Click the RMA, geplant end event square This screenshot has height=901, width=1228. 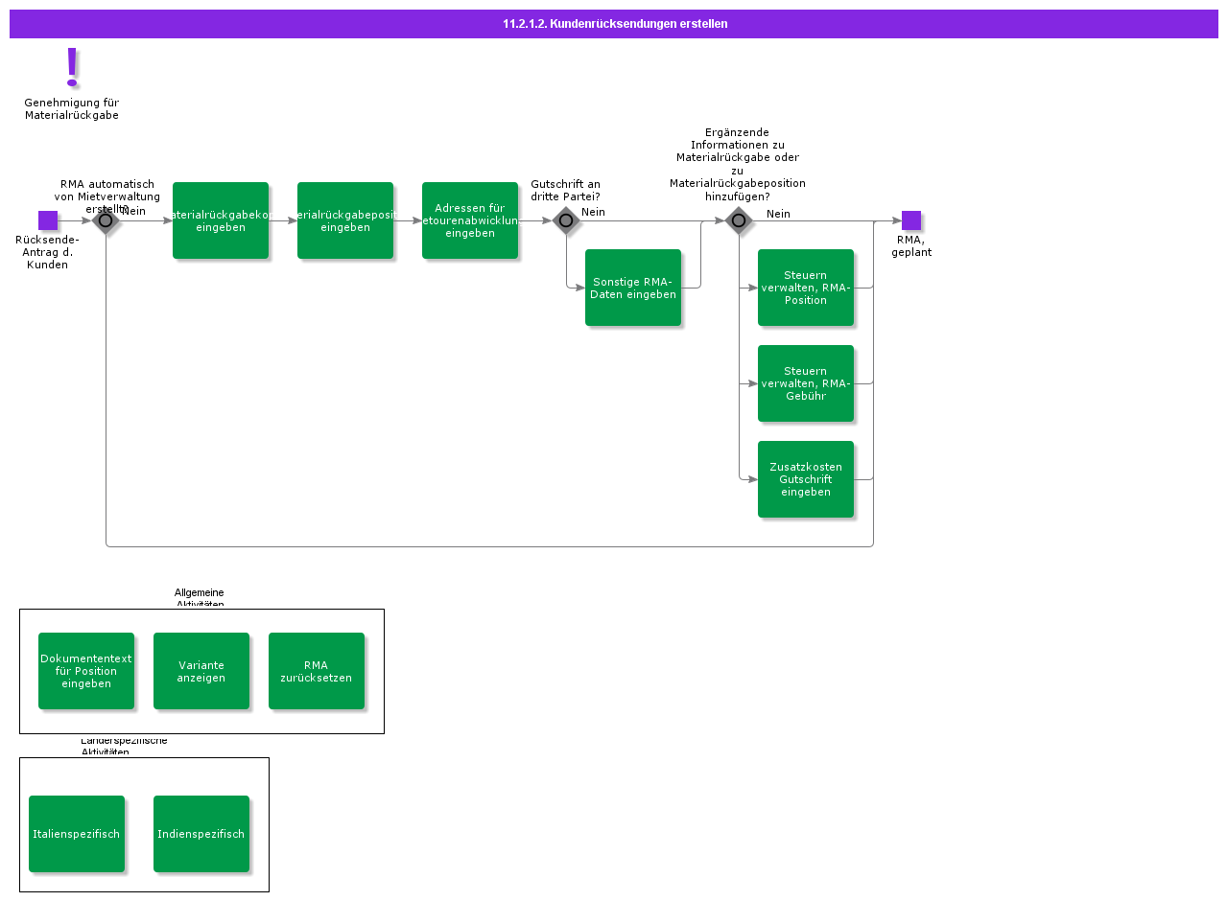[x=911, y=220]
